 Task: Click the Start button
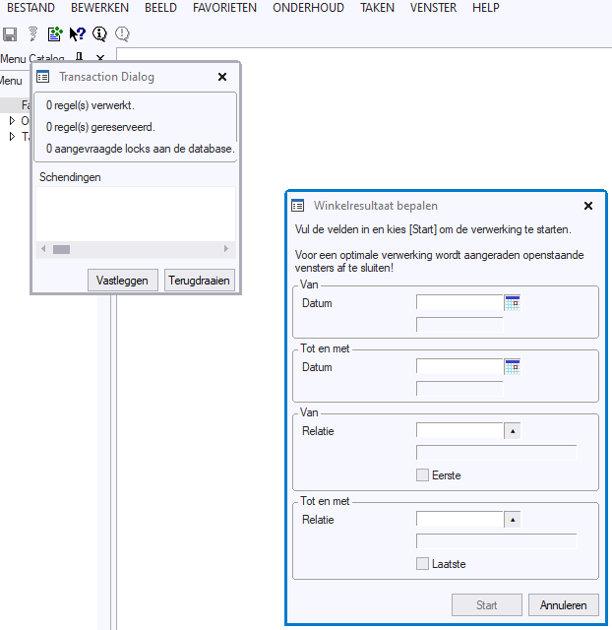[x=487, y=604]
